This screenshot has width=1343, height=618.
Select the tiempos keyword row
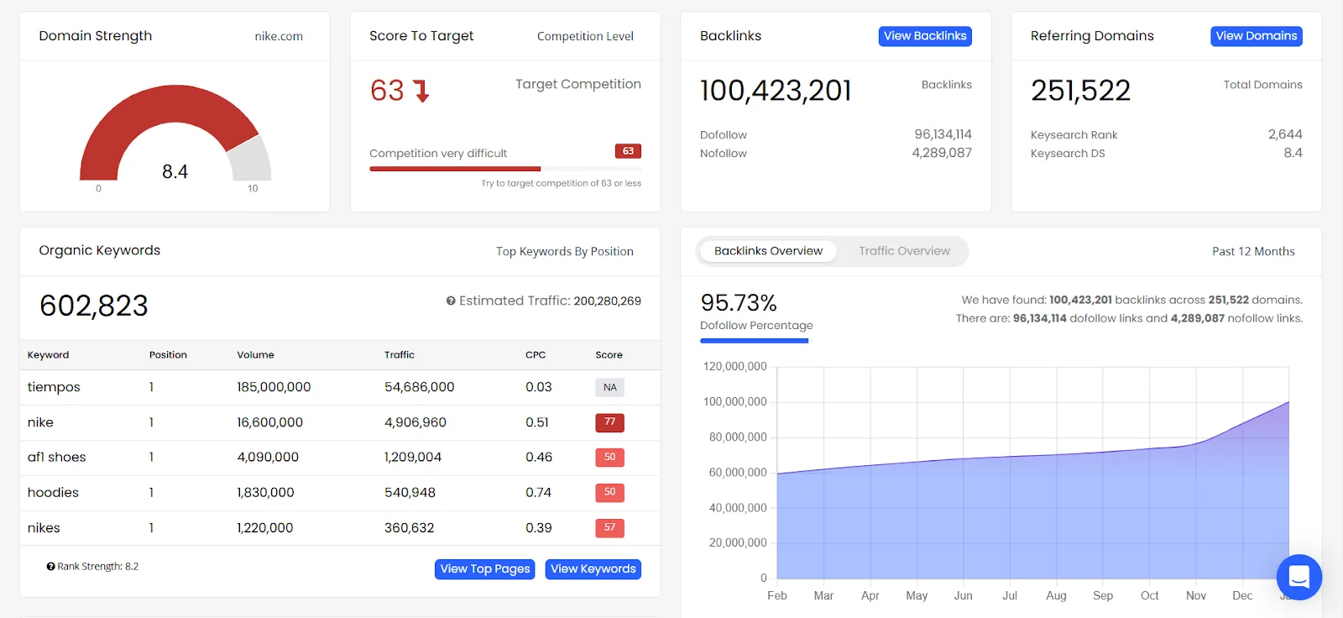point(340,387)
